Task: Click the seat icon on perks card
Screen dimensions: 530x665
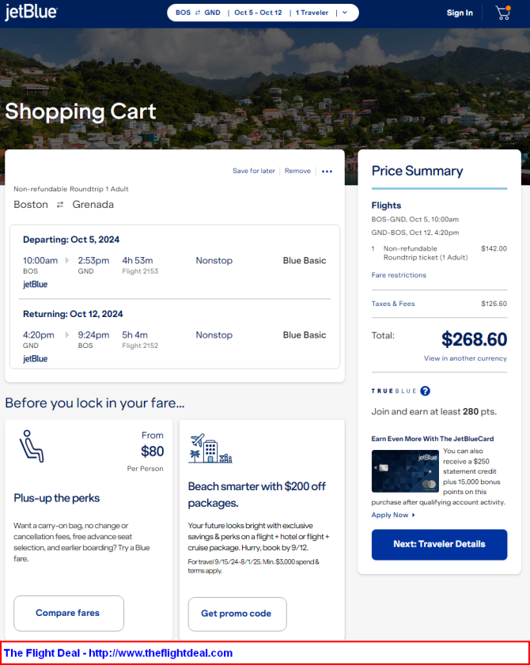Action: (x=32, y=446)
